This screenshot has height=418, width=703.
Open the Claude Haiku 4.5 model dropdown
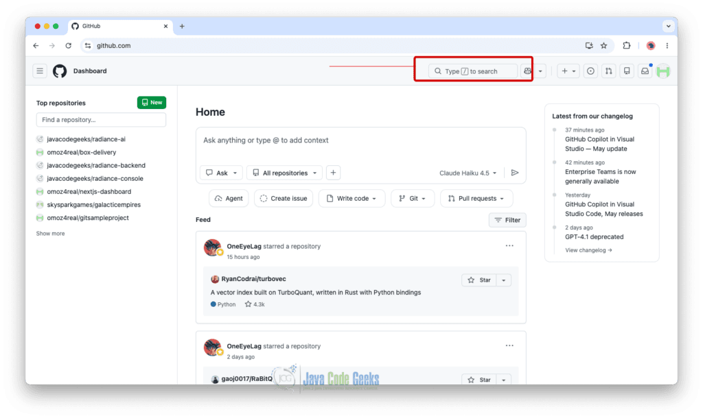(468, 173)
